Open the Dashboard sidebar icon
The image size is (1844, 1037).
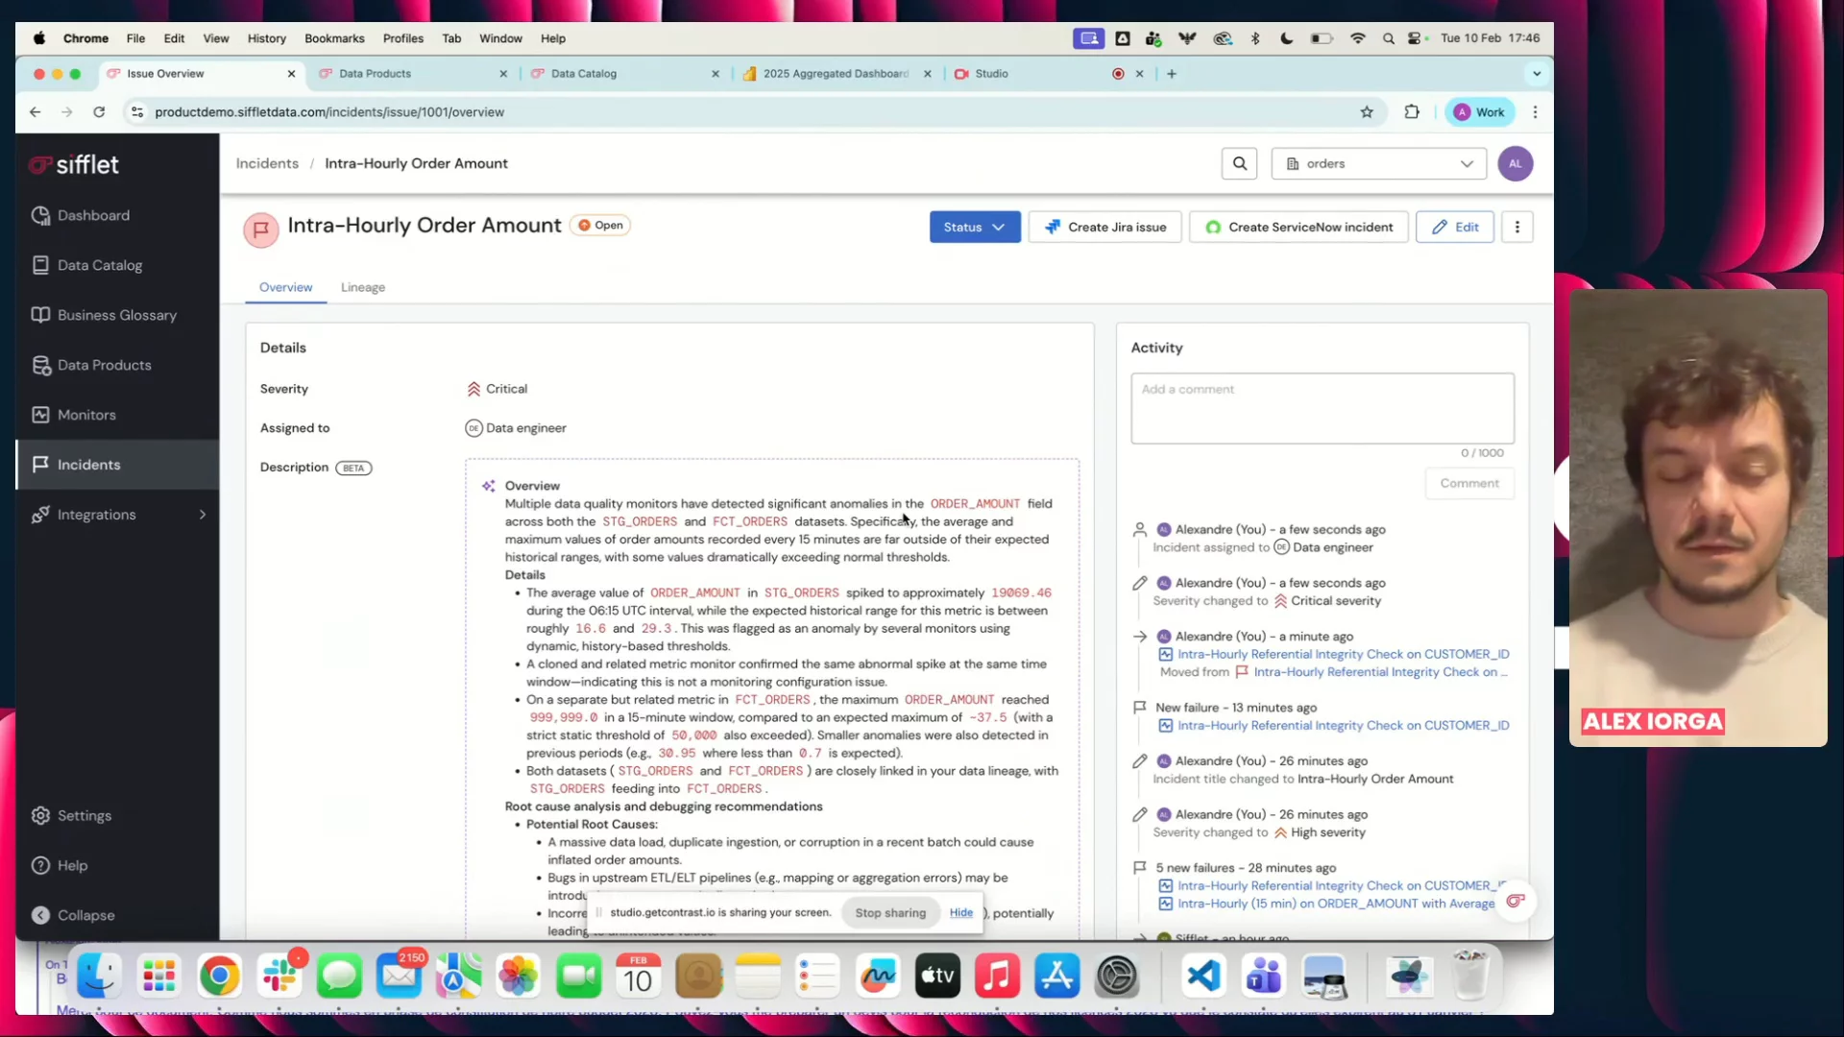pos(40,215)
